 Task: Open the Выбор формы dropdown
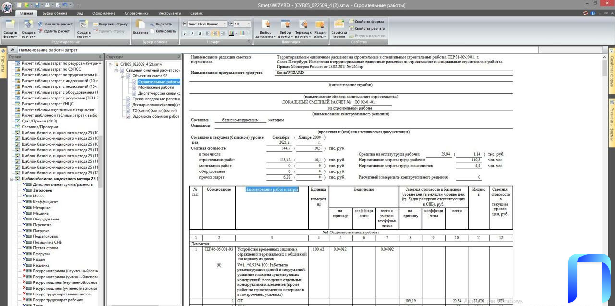(285, 29)
